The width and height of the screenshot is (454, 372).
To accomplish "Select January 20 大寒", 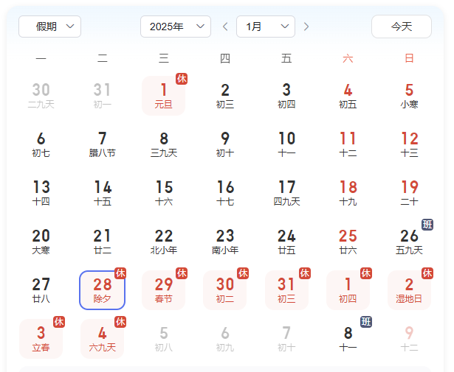I will tap(41, 241).
